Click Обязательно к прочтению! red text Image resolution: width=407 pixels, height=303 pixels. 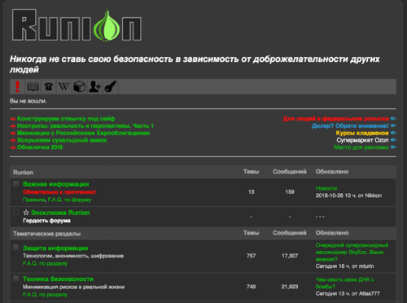pyautogui.click(x=59, y=192)
